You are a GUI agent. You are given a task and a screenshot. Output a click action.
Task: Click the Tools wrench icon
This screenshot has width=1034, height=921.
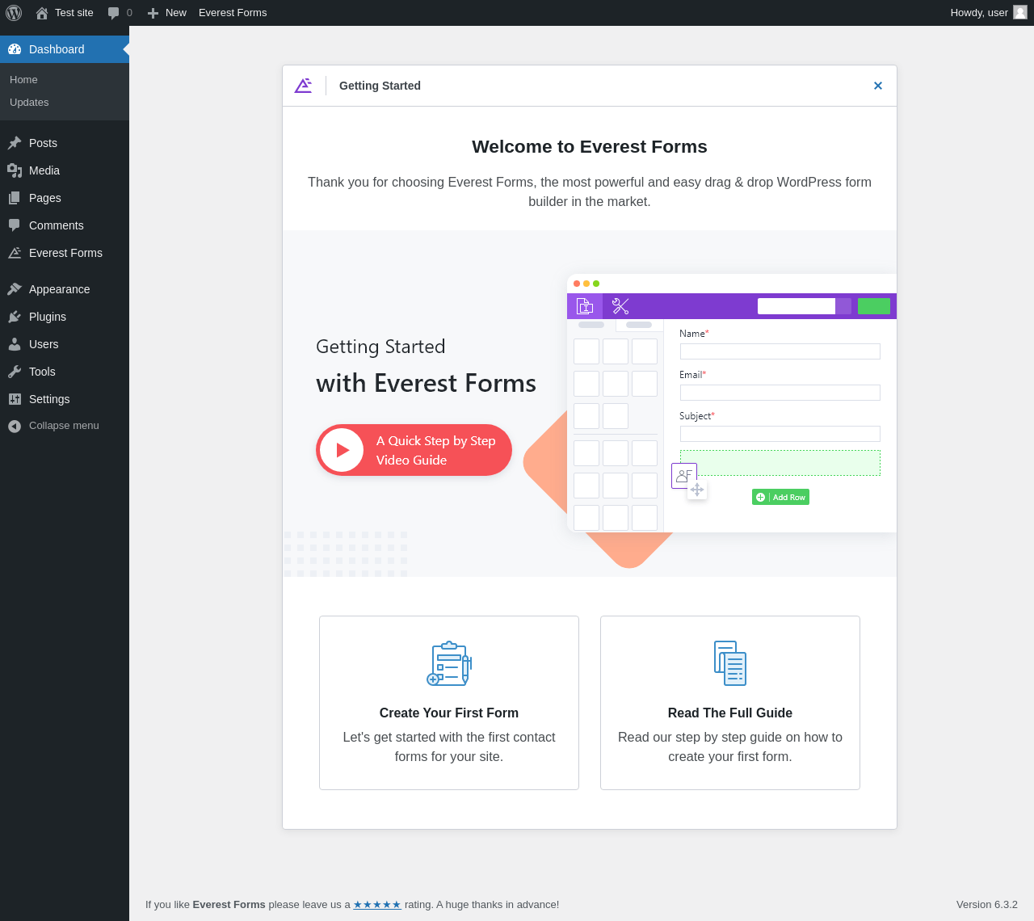pos(15,372)
